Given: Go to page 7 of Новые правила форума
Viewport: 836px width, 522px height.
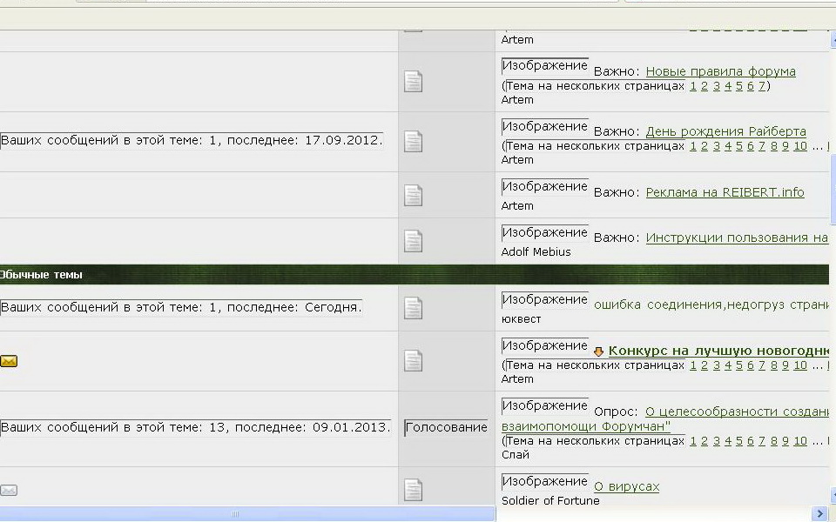Looking at the screenshot, I should click(x=762, y=86).
